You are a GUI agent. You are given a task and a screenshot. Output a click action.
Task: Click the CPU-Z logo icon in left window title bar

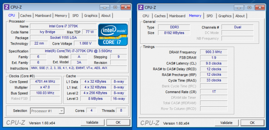click(7, 7)
